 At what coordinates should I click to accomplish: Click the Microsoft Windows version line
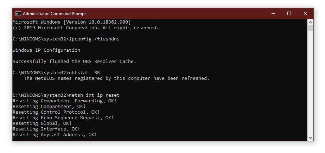[x=72, y=22]
